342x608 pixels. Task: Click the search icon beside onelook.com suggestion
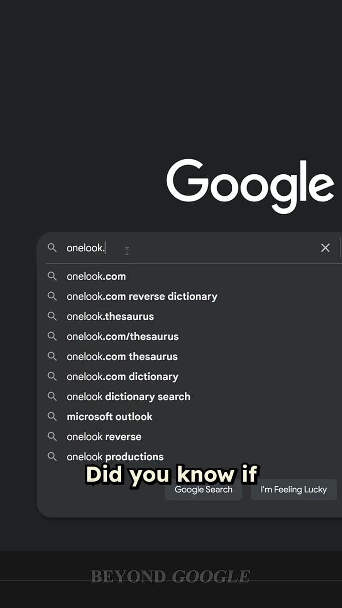(x=52, y=276)
